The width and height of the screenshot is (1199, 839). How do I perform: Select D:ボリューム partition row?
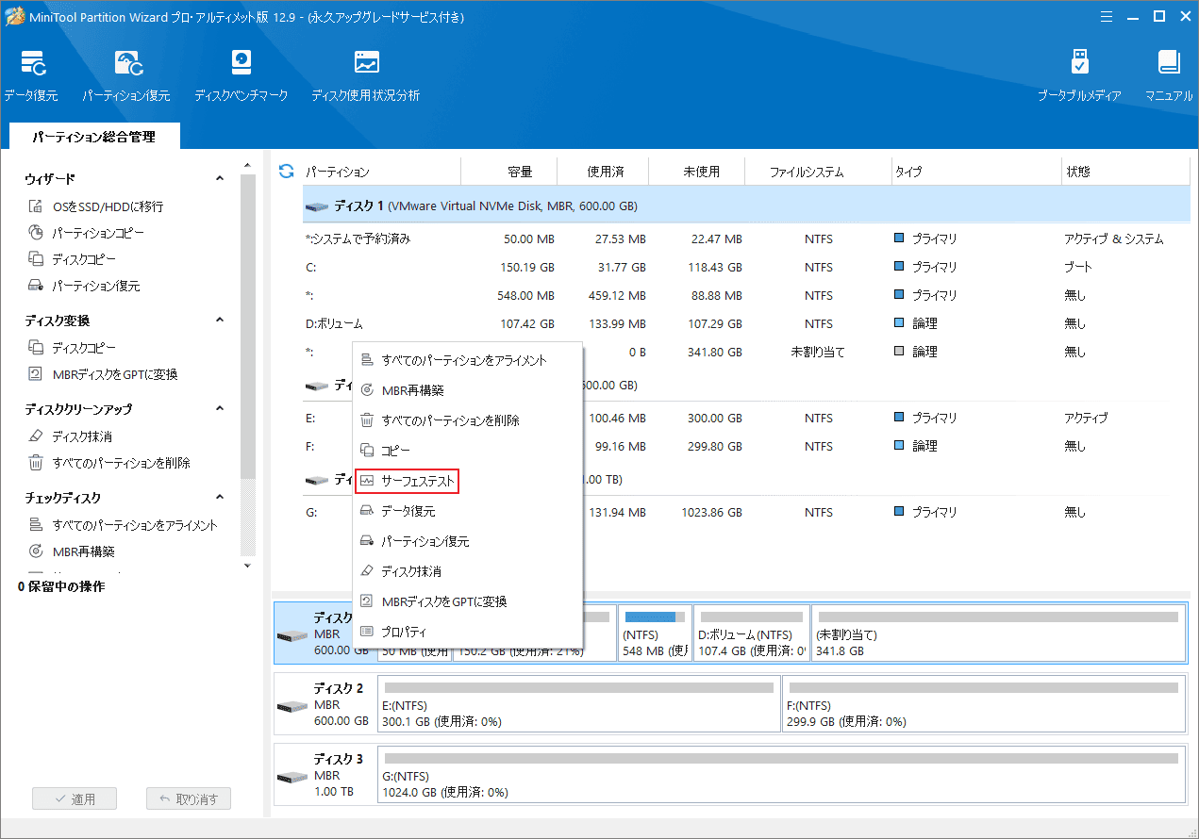click(x=746, y=323)
